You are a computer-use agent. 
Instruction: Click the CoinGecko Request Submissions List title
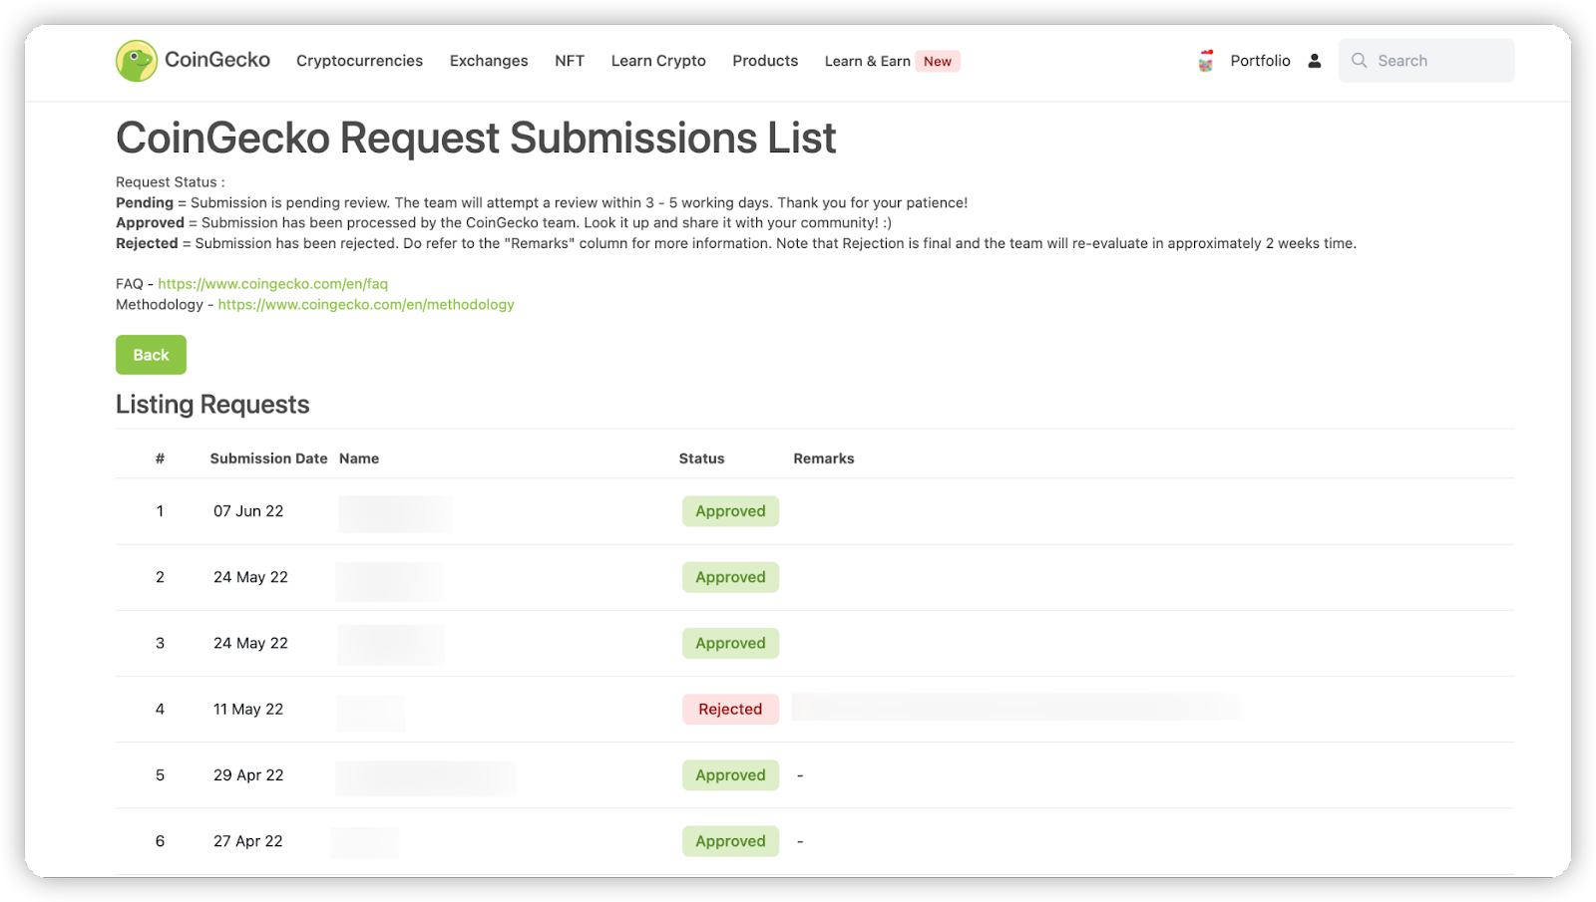(x=476, y=138)
